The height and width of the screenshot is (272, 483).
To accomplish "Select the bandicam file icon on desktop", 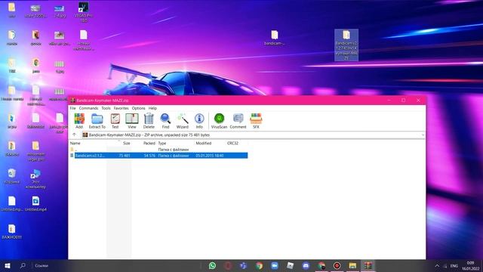I will click(274, 38).
